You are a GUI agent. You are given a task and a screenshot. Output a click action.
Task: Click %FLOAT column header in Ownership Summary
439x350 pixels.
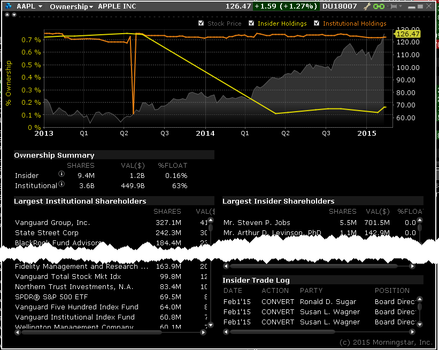[173, 165]
